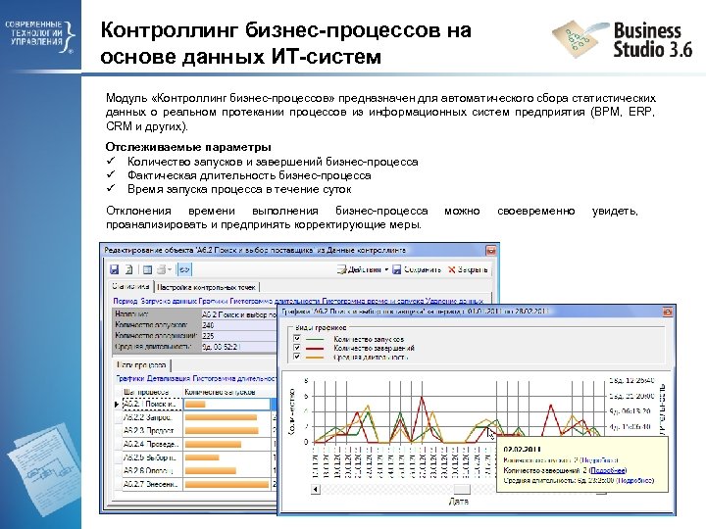The image size is (706, 529).
Task: Click the Закрыть button with red X
Action: pos(468,269)
